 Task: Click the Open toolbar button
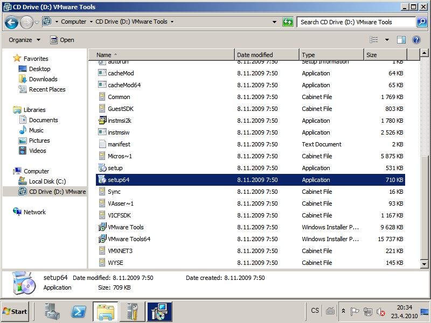click(x=62, y=40)
